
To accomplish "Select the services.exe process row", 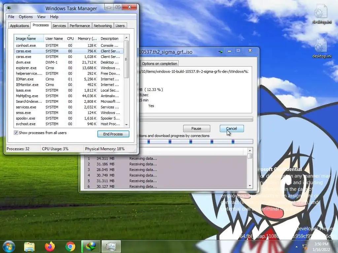I will click(69, 107).
